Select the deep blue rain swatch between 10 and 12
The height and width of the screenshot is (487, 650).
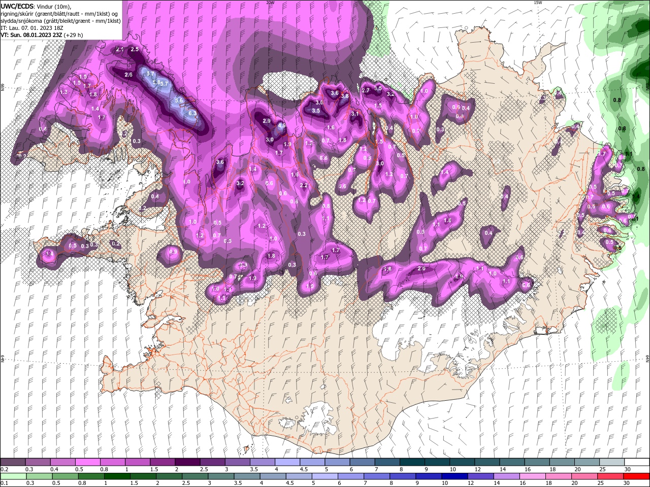456,476
